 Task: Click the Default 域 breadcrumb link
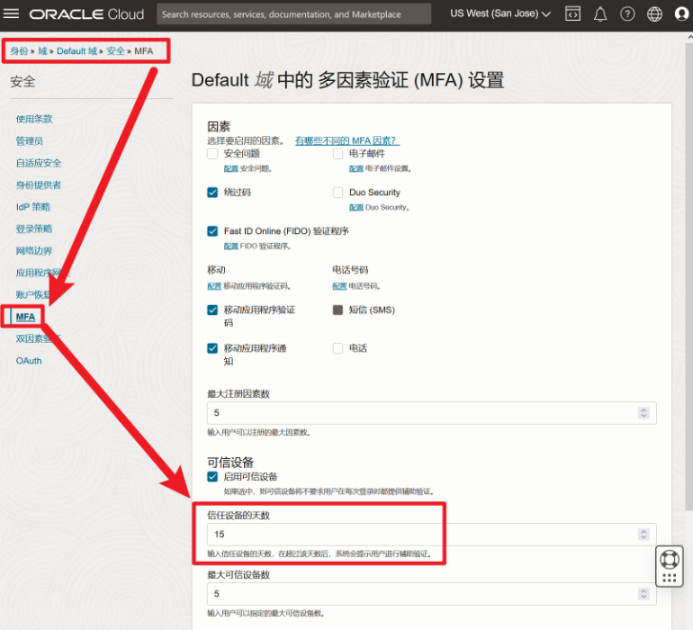tap(76, 51)
